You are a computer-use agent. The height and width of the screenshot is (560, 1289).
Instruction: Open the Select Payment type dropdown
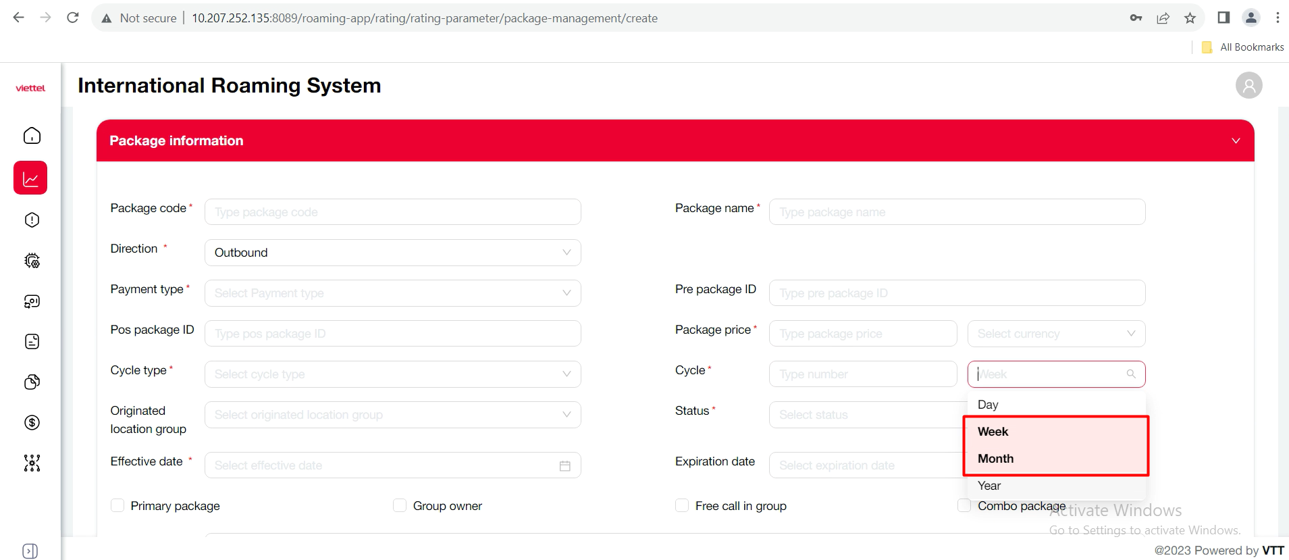pyautogui.click(x=392, y=293)
